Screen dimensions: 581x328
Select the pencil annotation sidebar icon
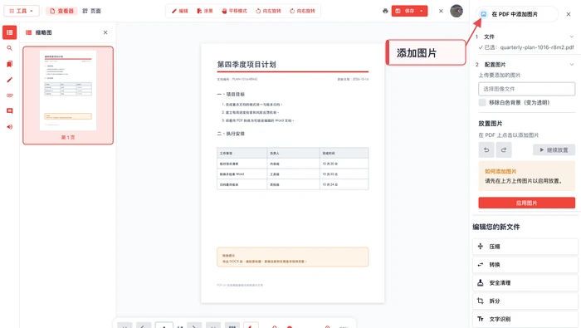(x=10, y=80)
